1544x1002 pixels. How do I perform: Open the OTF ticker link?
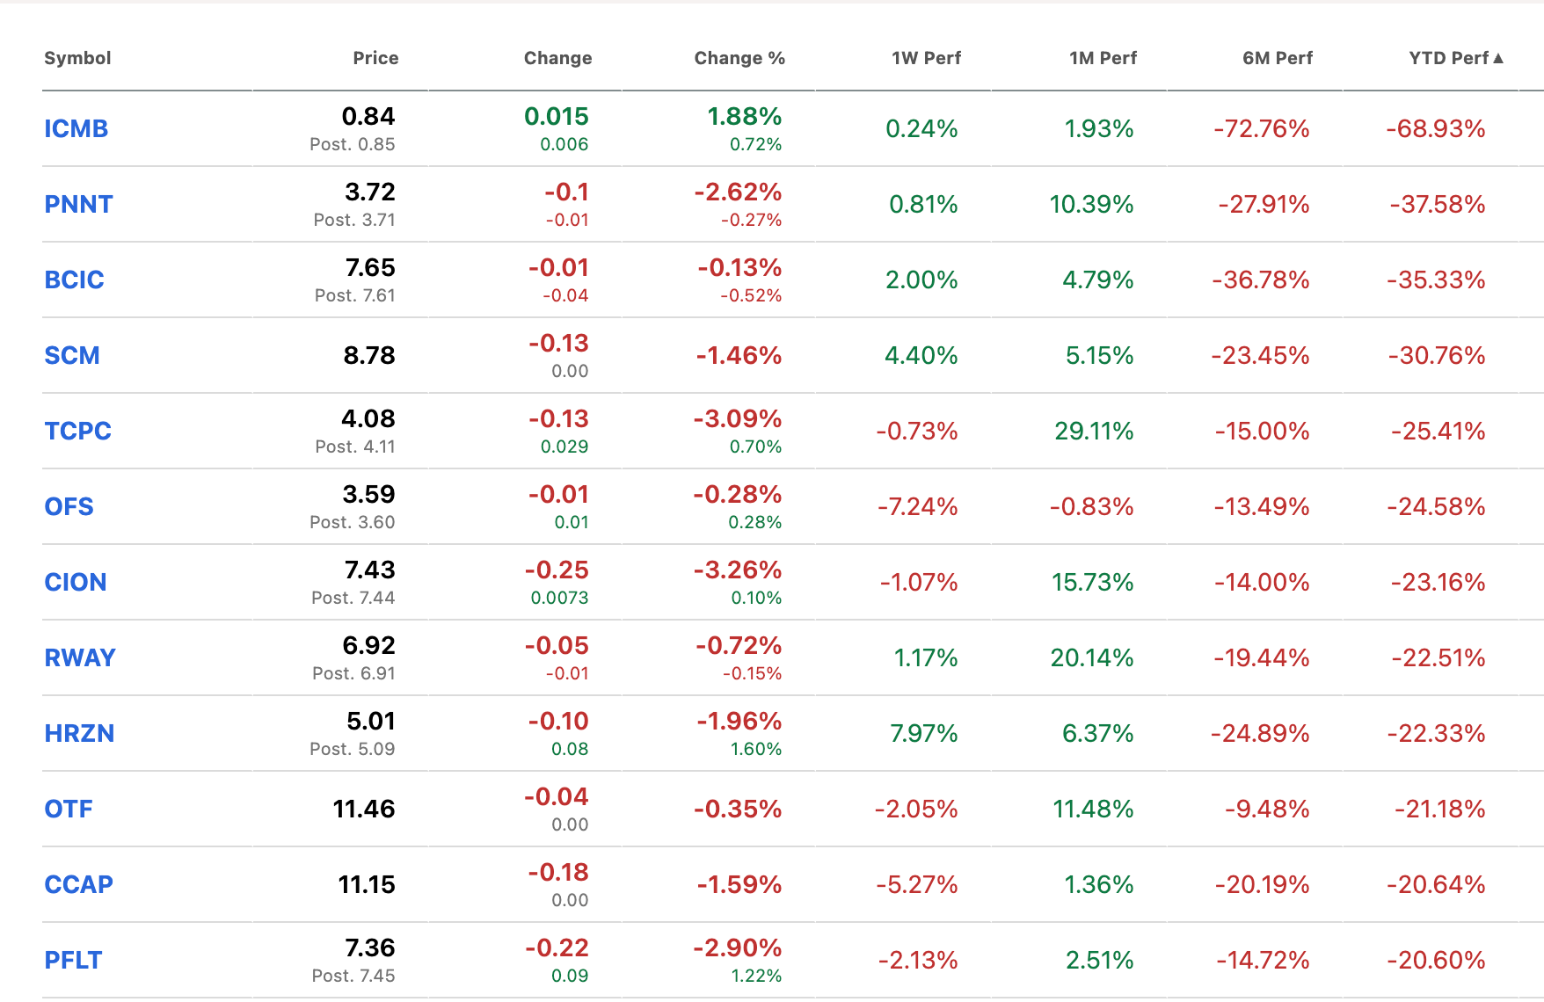pyautogui.click(x=69, y=809)
